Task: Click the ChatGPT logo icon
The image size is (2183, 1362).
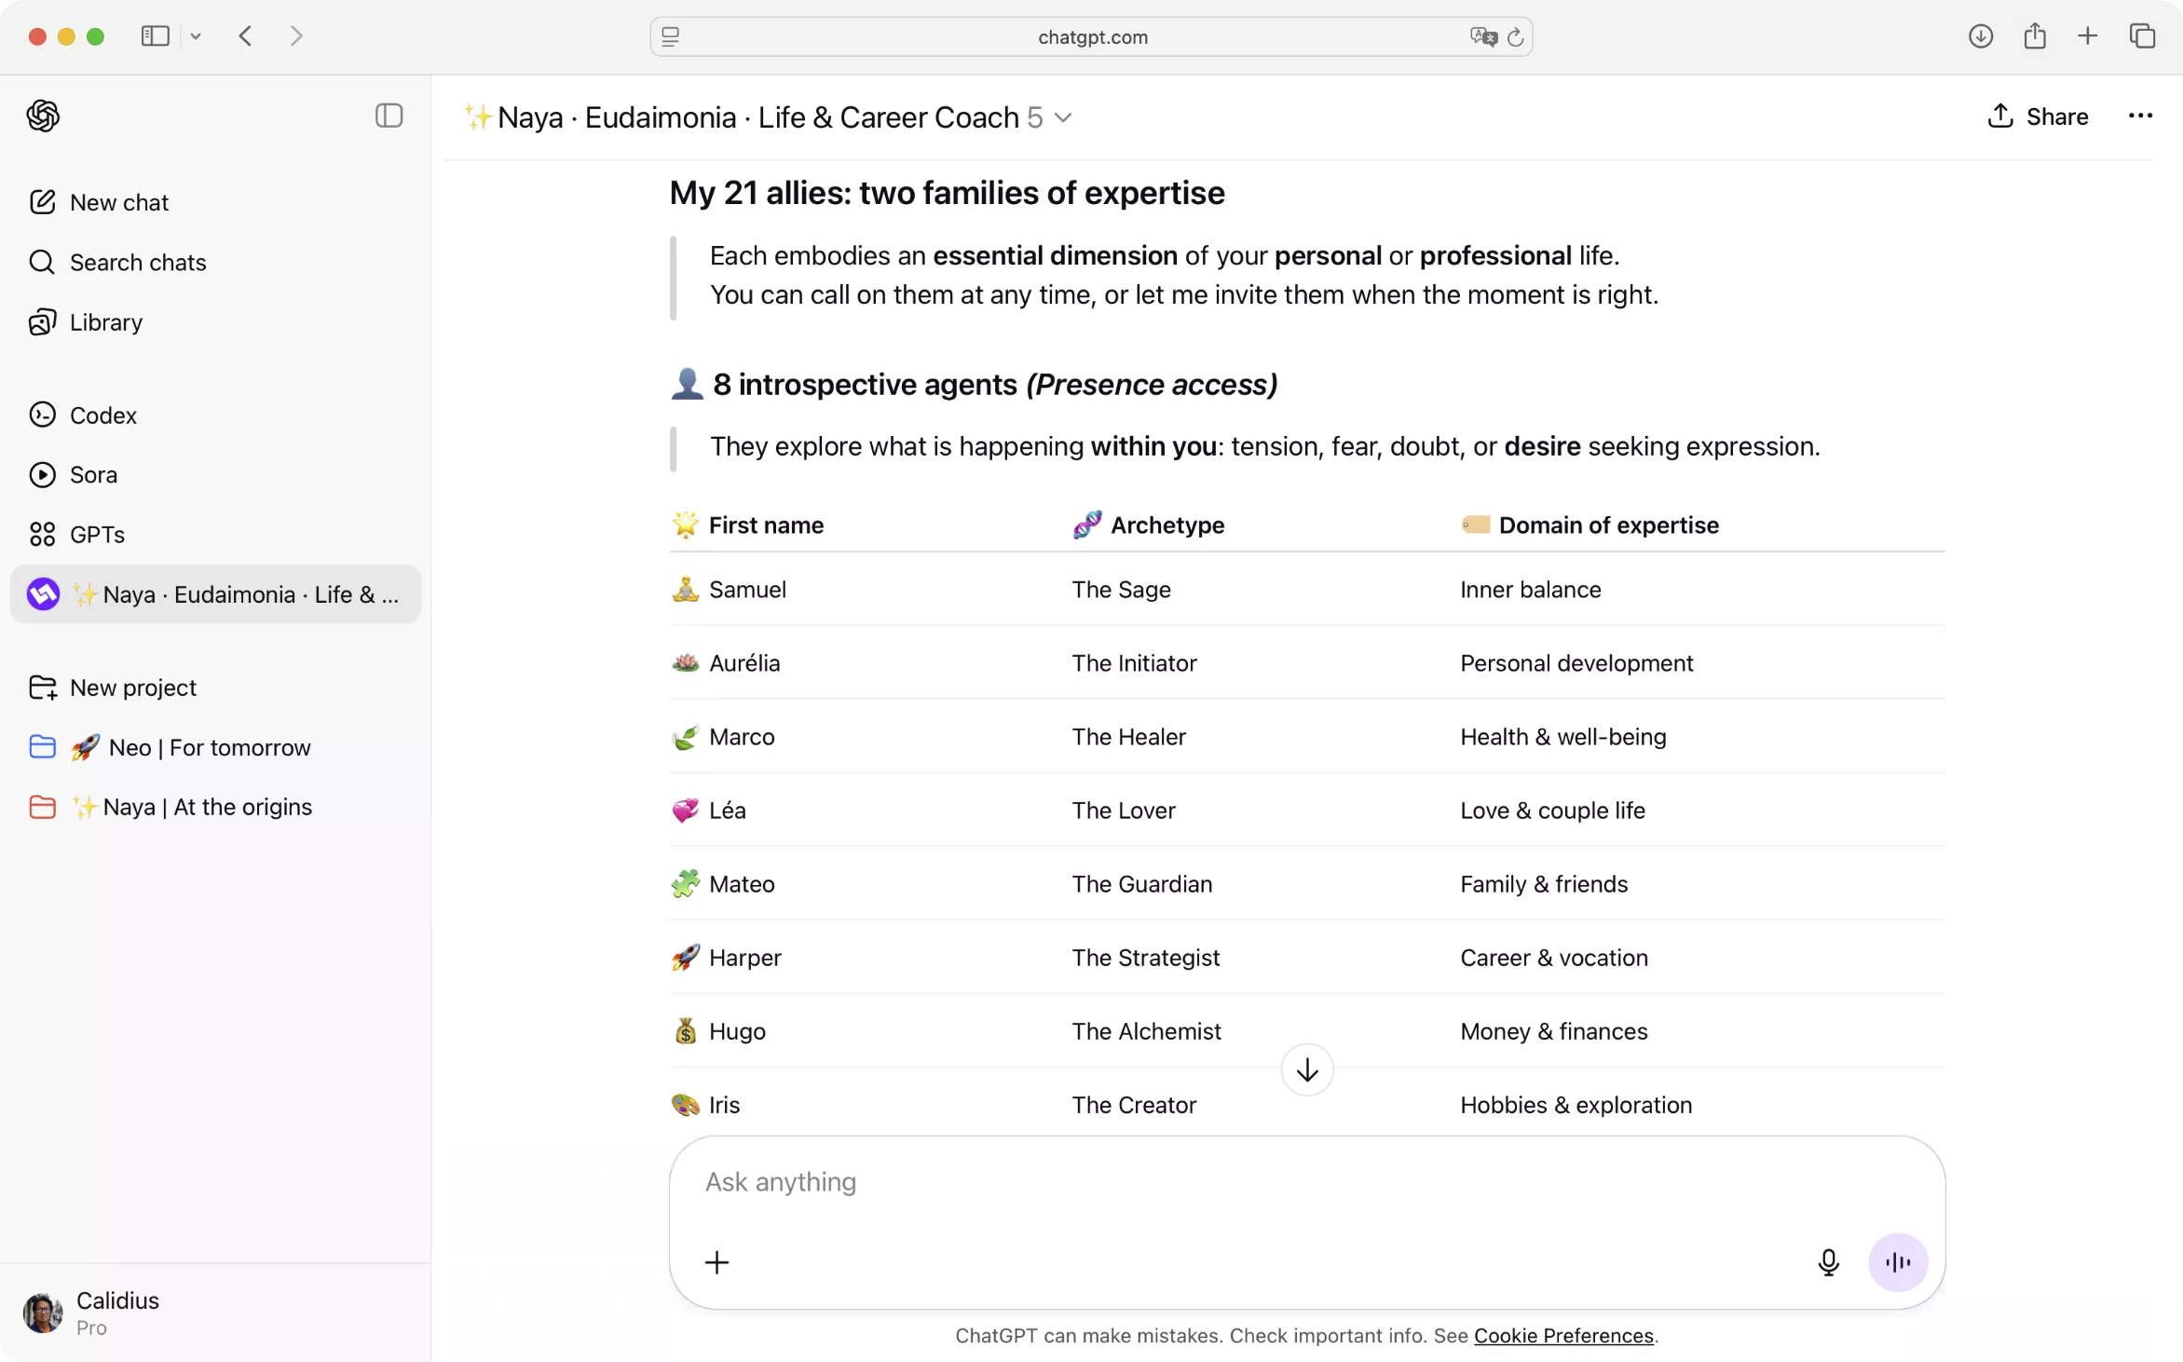Action: click(x=43, y=116)
